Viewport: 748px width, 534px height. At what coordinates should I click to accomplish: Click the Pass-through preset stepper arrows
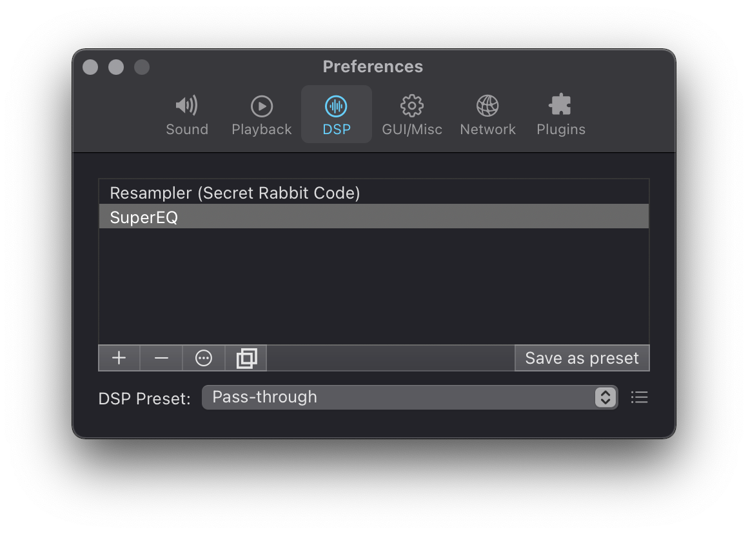point(605,397)
